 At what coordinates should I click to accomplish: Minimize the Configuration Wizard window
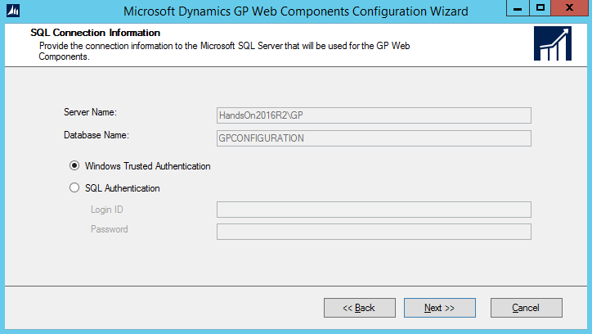pos(515,10)
